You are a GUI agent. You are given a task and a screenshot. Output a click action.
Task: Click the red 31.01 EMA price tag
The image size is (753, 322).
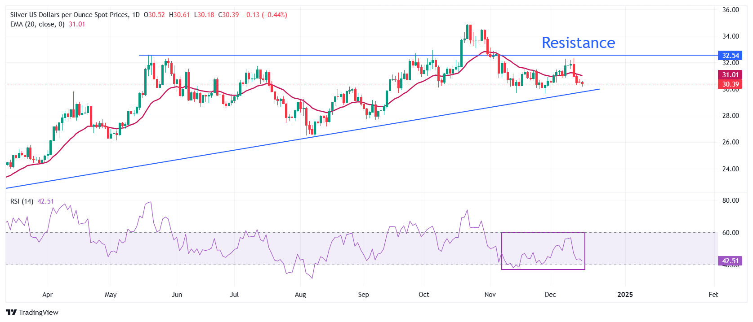(x=730, y=75)
